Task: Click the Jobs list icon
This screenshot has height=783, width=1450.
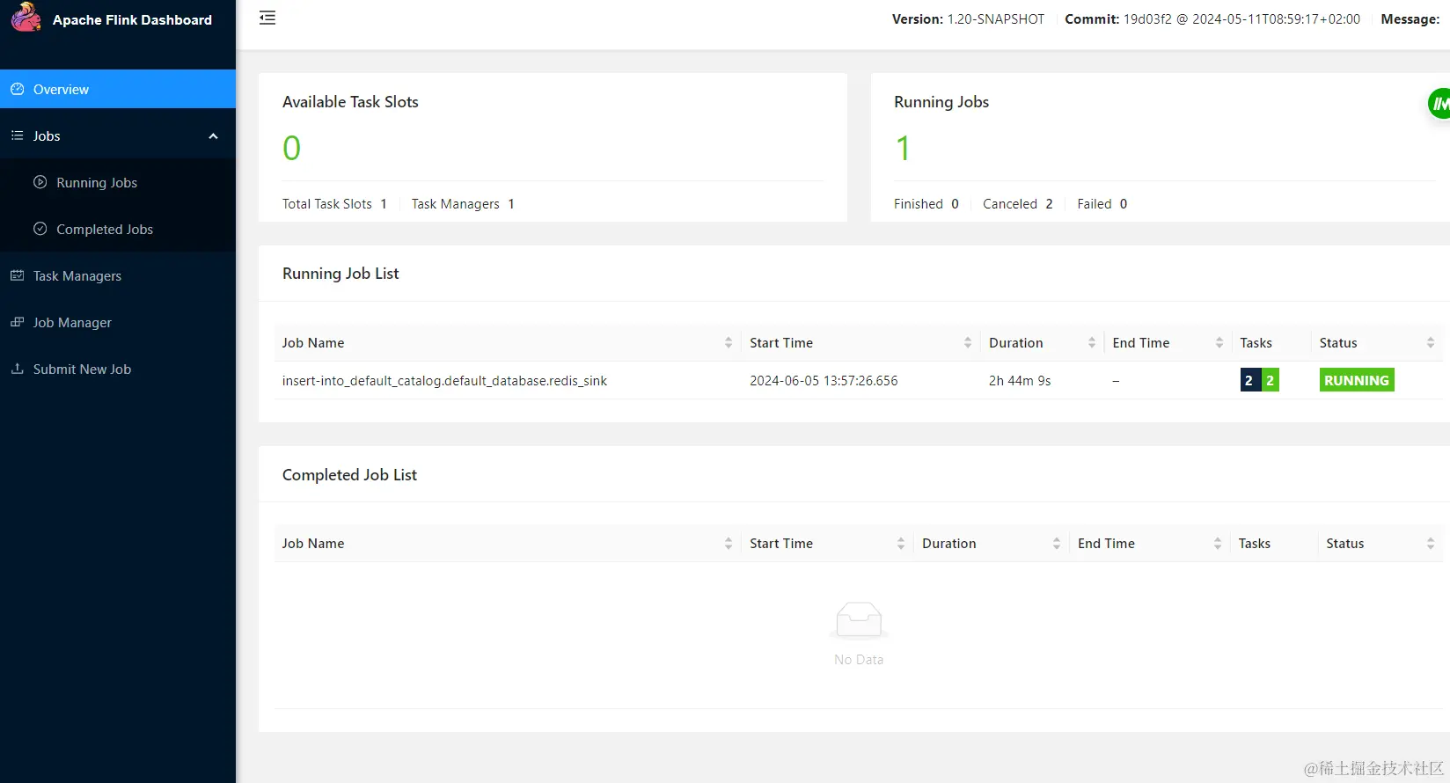Action: pyautogui.click(x=17, y=135)
